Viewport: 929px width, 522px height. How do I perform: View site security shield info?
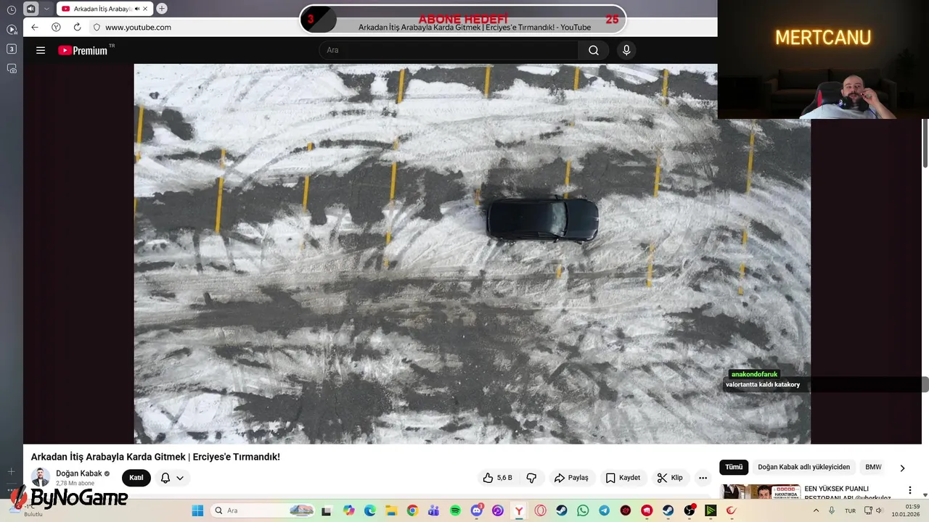(x=96, y=27)
